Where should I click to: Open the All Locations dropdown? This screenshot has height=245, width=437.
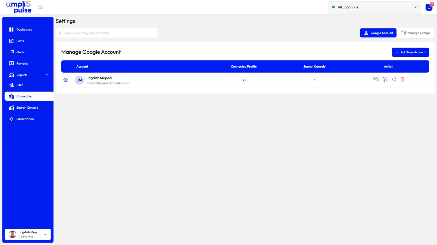(x=374, y=7)
